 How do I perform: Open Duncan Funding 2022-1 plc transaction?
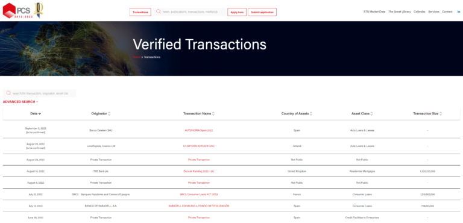199,171
